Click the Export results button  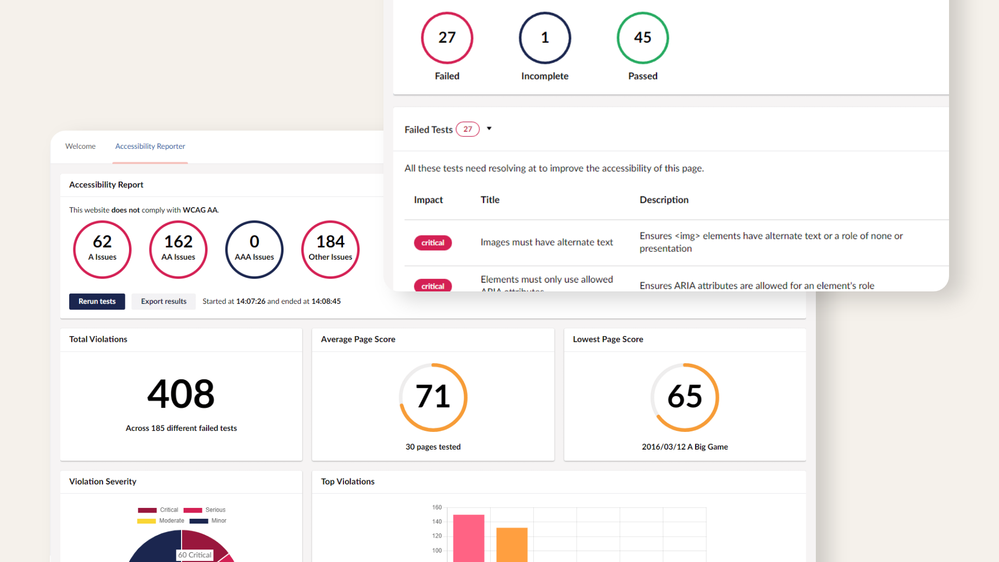pyautogui.click(x=163, y=301)
